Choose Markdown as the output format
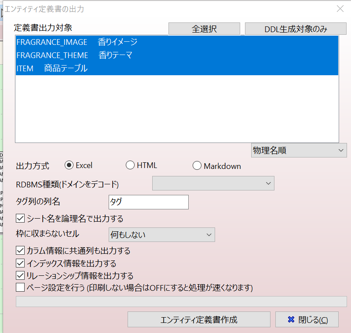The height and width of the screenshot is (333, 351). tap(197, 166)
